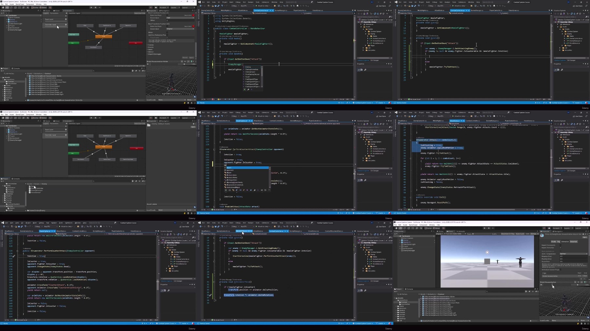Toggle Import Animation checkbox

pos(560,248)
